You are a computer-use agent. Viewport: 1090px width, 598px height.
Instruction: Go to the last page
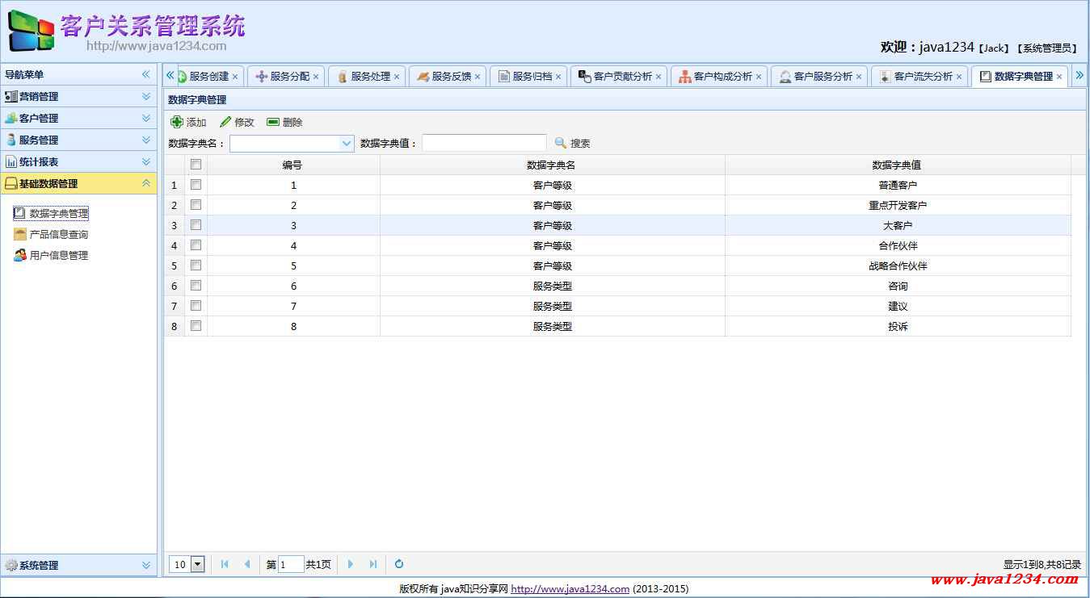click(372, 564)
